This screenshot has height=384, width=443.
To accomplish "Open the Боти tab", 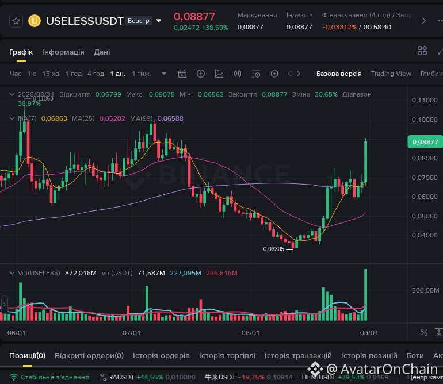I will pos(415,355).
